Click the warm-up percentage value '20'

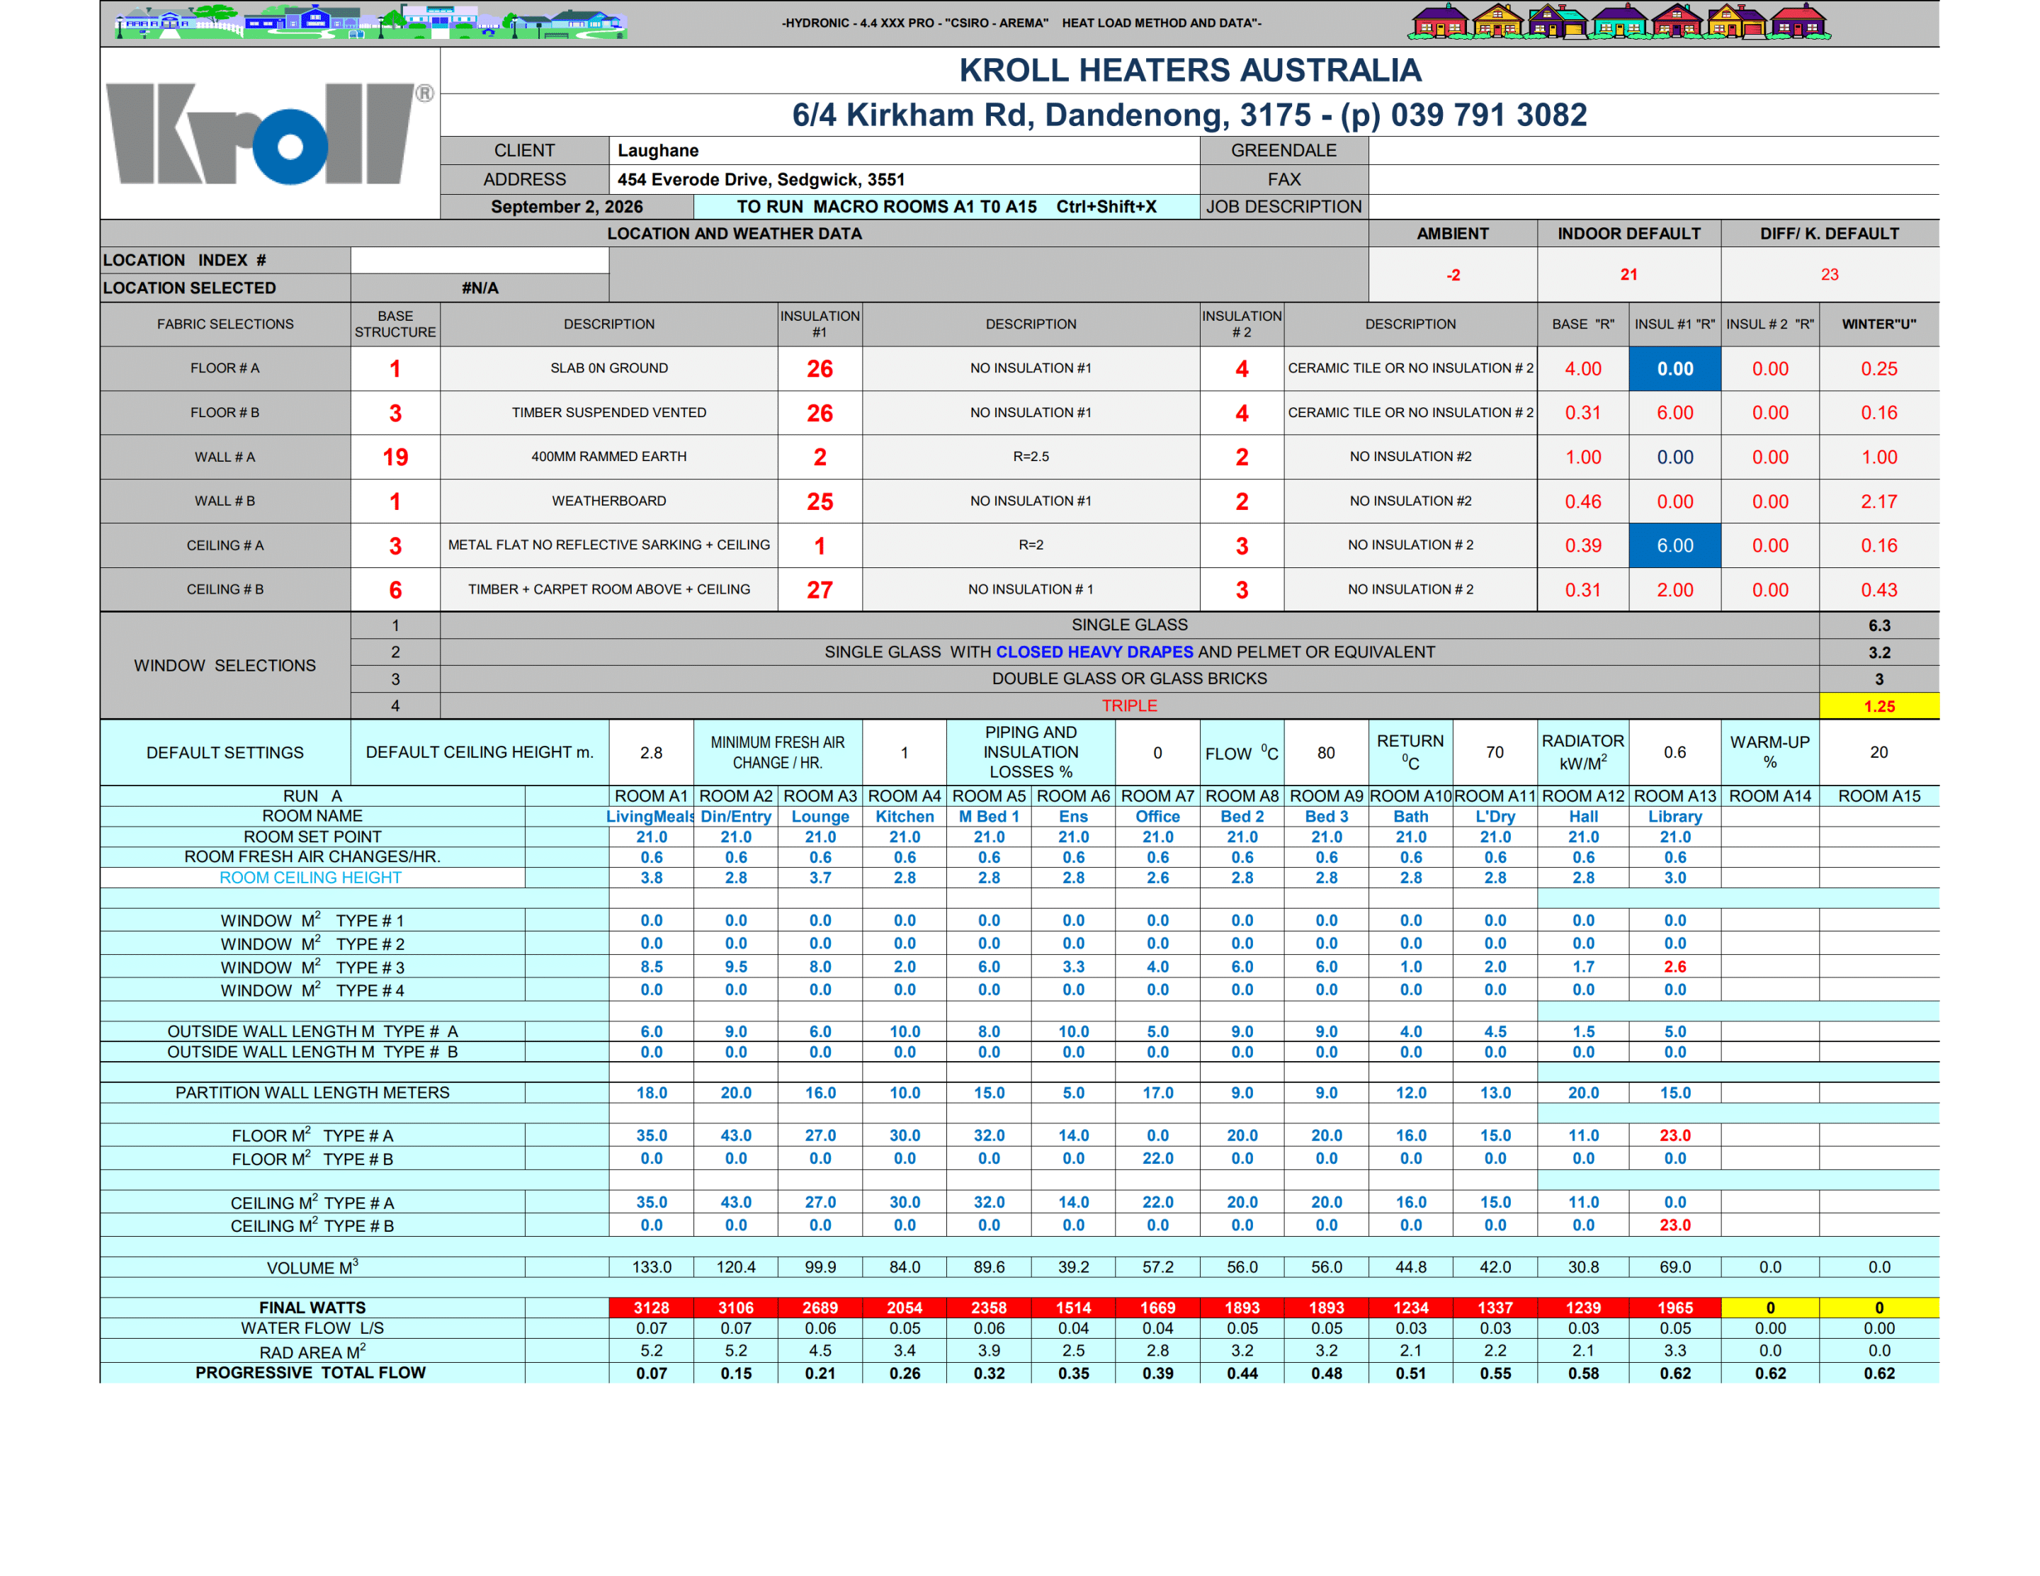[1878, 753]
